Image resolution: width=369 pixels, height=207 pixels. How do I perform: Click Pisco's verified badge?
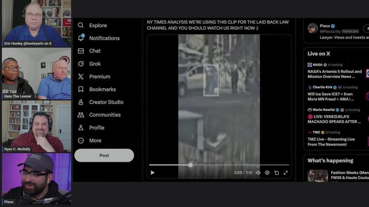333,26
